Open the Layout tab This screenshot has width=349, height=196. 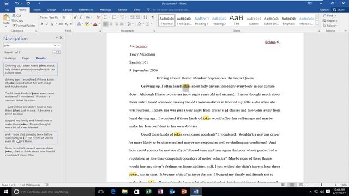pos(68,10)
